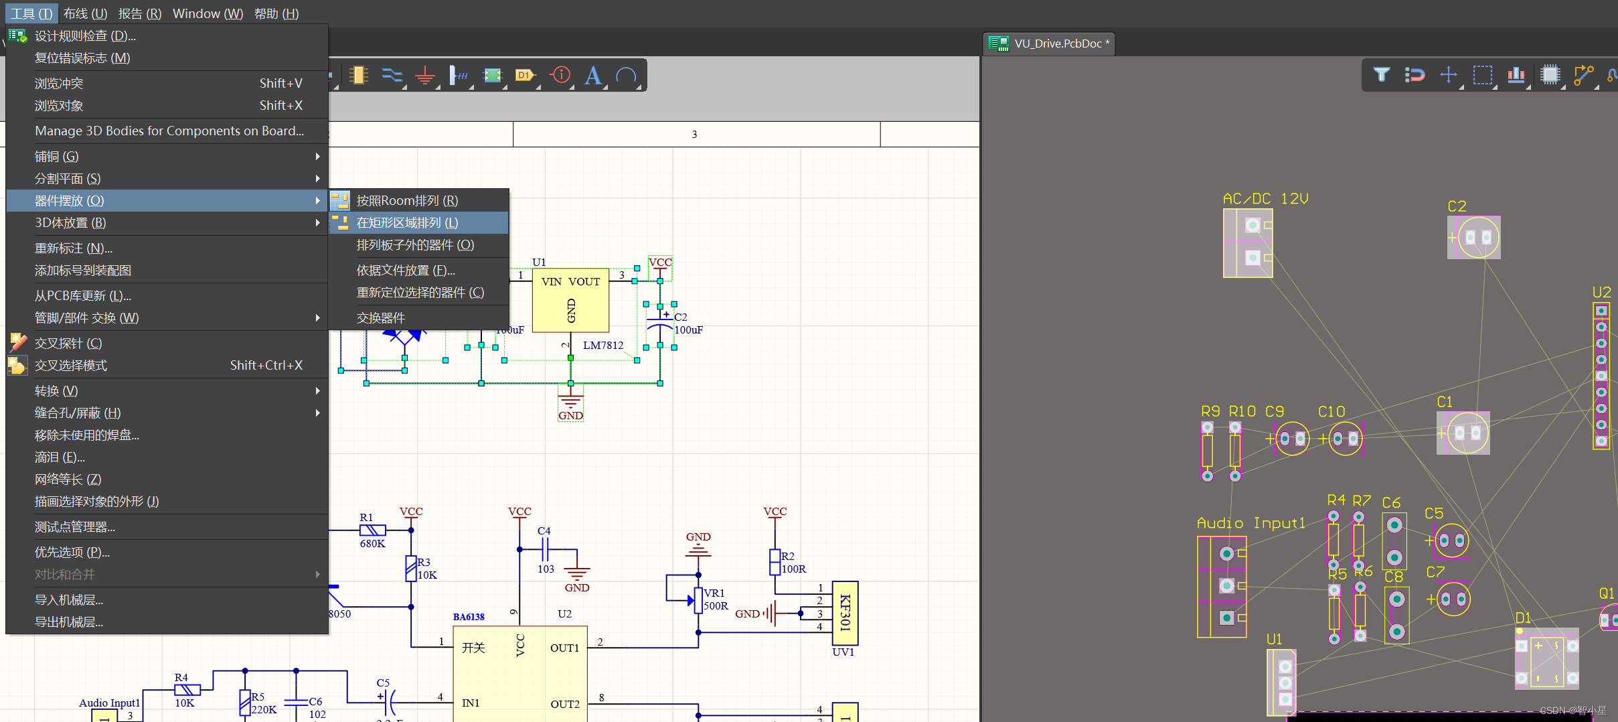Screen dimensions: 1618x722
Task: Open the 帮助 (H) menu
Action: click(276, 13)
